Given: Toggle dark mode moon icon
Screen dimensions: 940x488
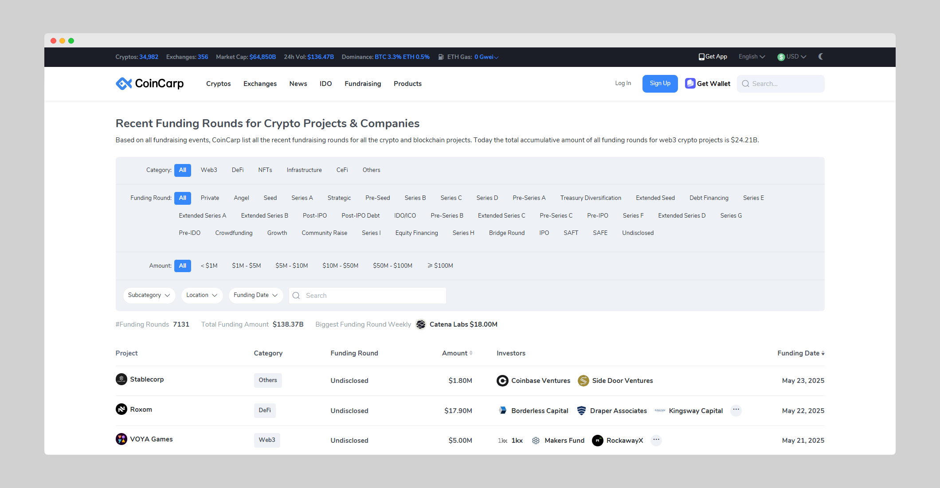Looking at the screenshot, I should pyautogui.click(x=821, y=57).
